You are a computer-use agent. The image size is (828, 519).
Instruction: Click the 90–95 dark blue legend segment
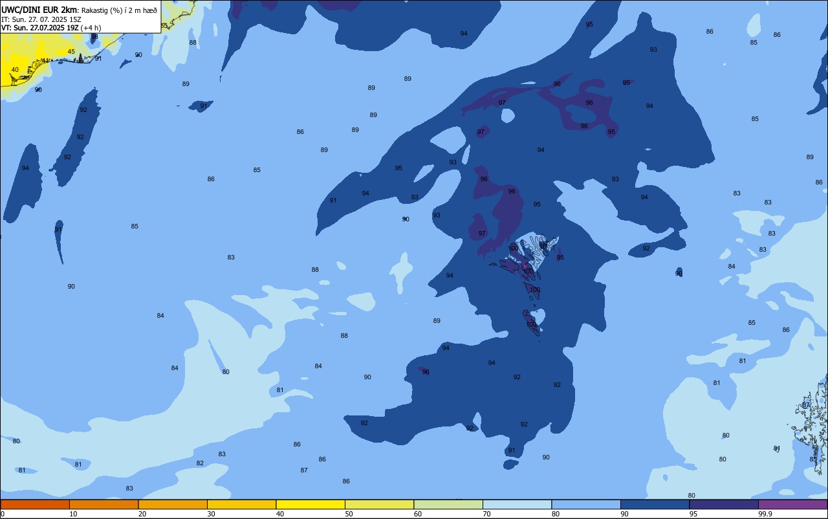[655, 504]
